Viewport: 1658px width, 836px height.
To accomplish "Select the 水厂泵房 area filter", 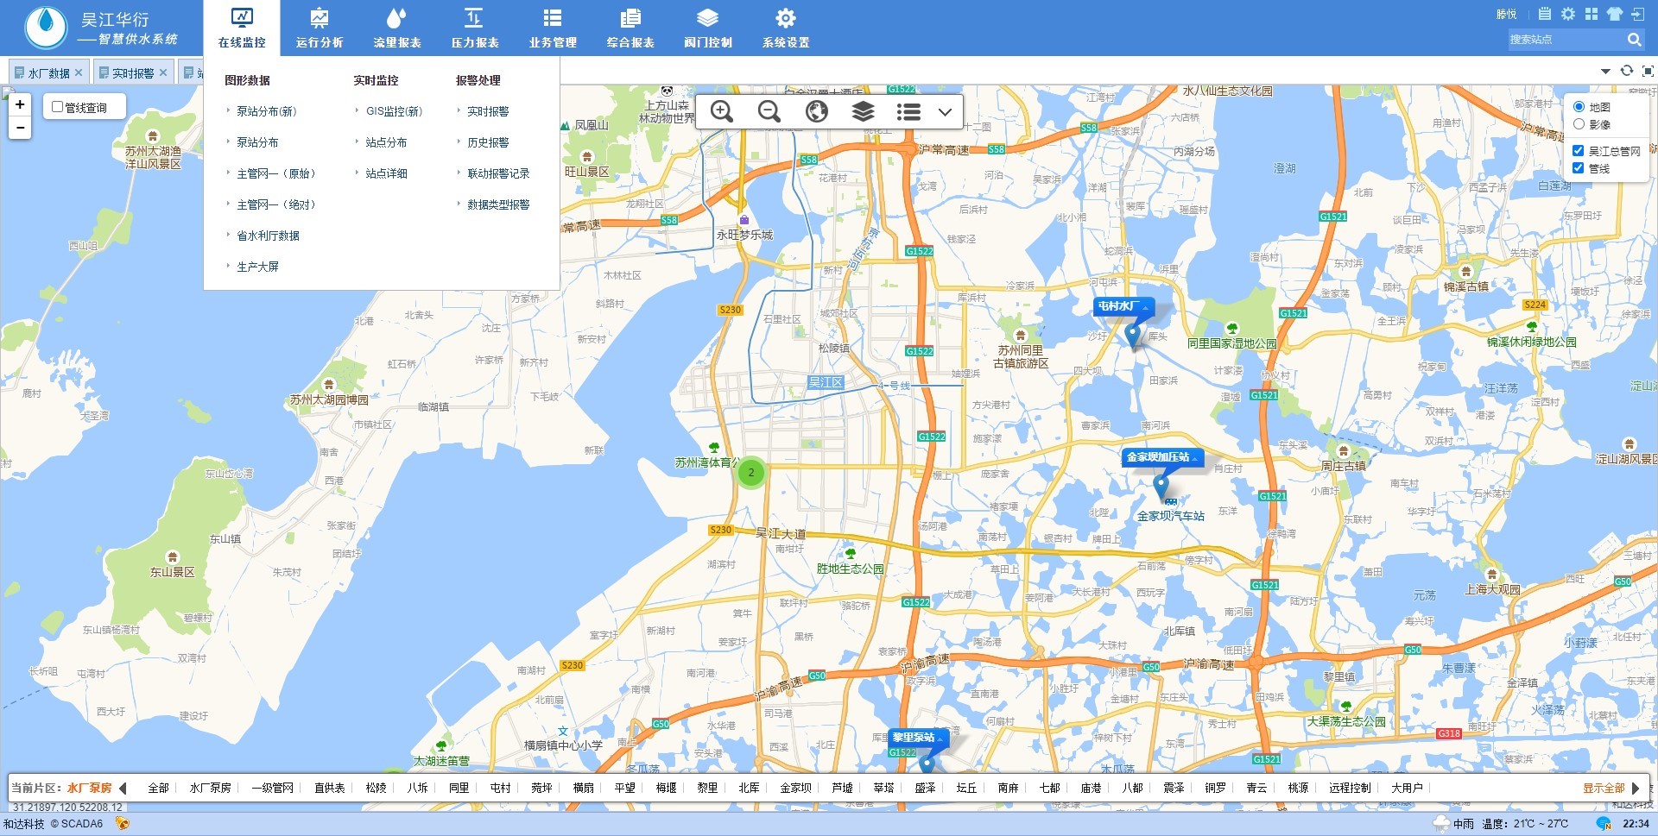I will click(210, 788).
